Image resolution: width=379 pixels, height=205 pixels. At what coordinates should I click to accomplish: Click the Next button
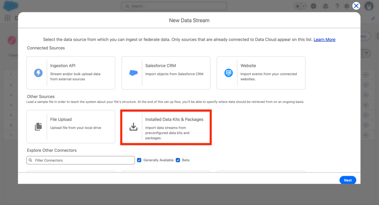coord(348,180)
